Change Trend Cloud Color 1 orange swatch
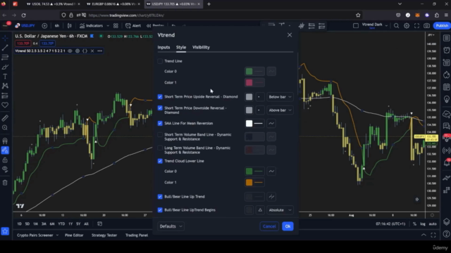Viewport: 451px width, 253px height. tap(249, 183)
